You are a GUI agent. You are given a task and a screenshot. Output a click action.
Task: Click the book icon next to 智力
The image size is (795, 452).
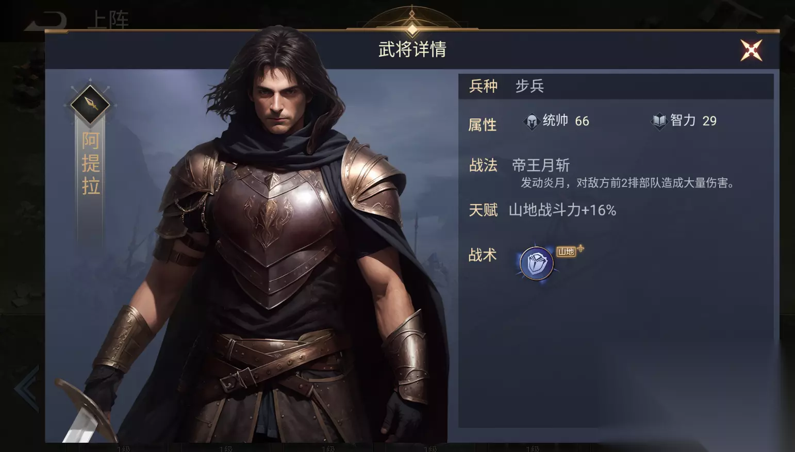pyautogui.click(x=659, y=122)
